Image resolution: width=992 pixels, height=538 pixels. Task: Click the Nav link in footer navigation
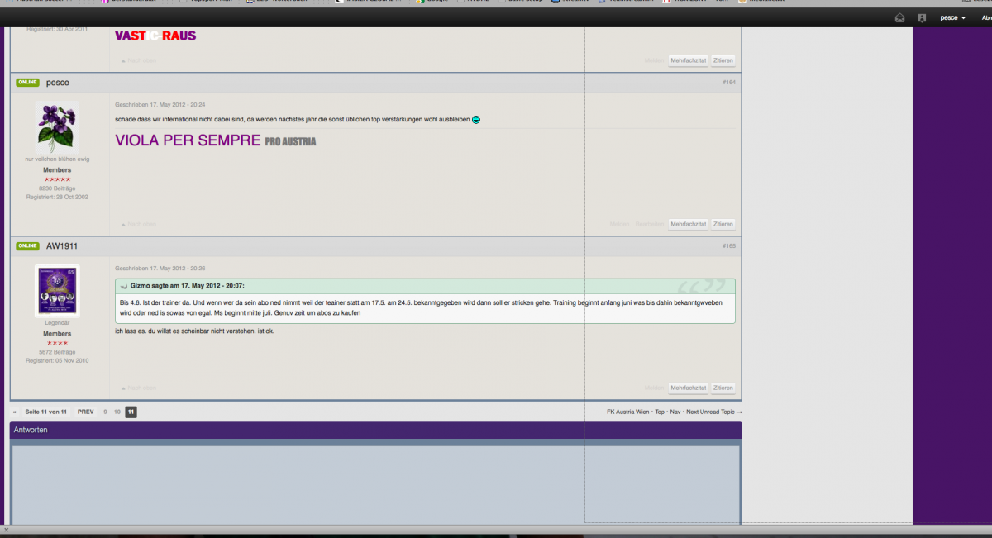(675, 412)
